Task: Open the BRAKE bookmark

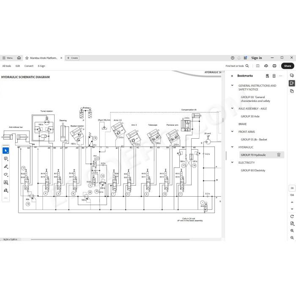Action: [242, 124]
